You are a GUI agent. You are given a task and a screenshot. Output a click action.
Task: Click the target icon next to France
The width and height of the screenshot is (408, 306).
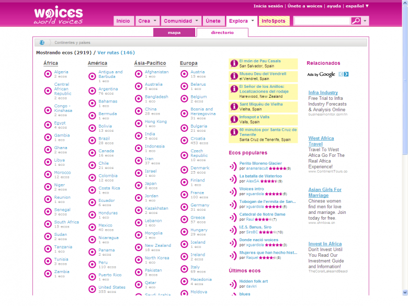(184, 195)
